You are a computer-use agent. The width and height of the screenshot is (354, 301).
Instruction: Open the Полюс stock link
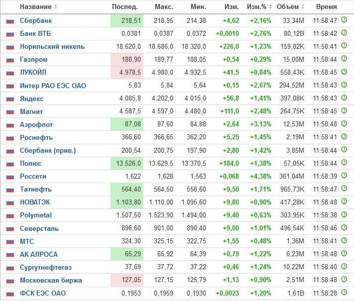31,163
